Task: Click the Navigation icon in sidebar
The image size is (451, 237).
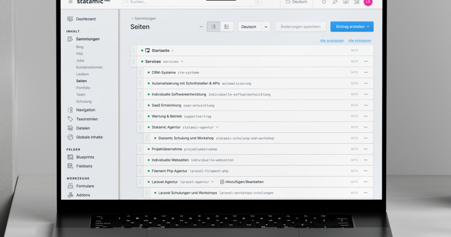Action: pyautogui.click(x=70, y=110)
